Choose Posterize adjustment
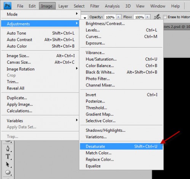 click(x=121, y=101)
